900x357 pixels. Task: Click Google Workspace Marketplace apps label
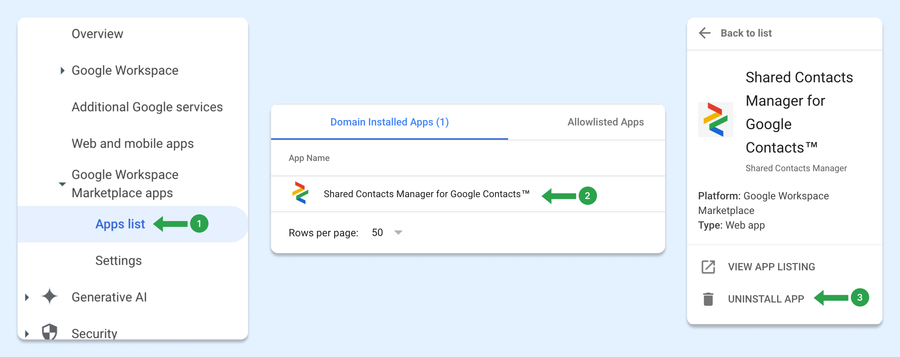(x=125, y=184)
